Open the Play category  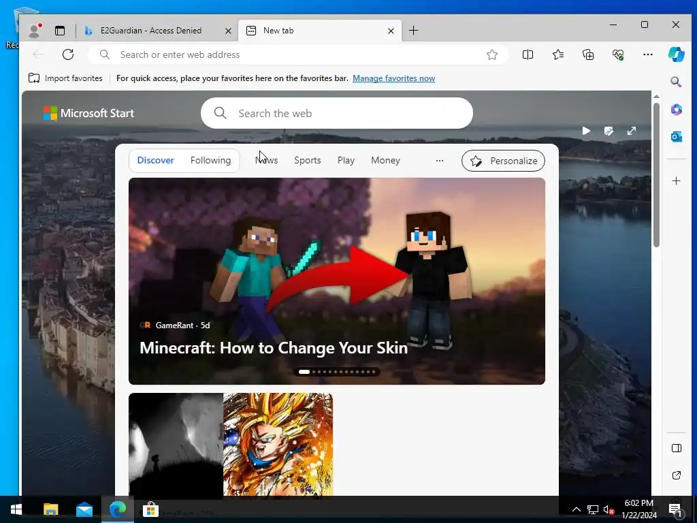[x=346, y=160]
